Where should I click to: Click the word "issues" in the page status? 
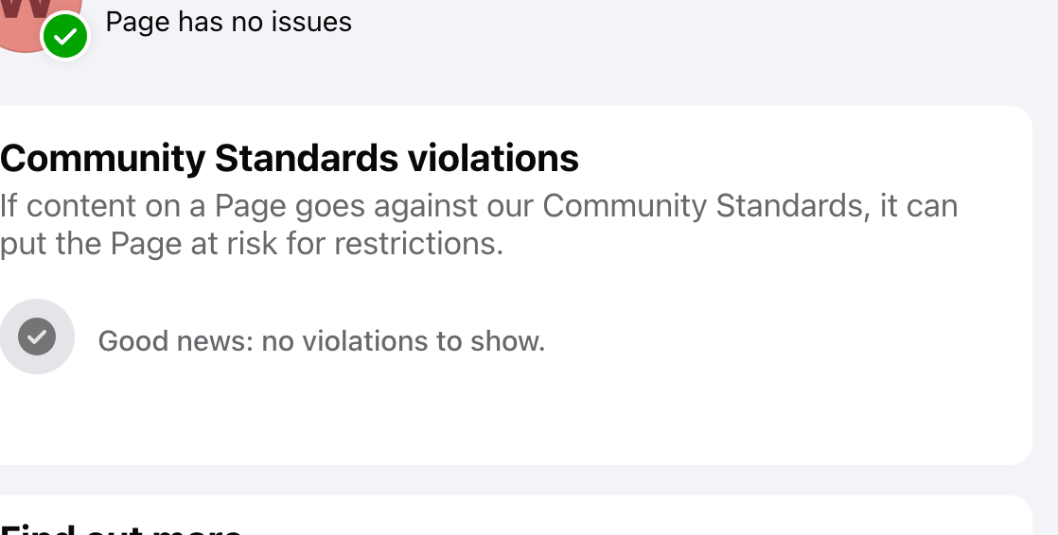(321, 22)
